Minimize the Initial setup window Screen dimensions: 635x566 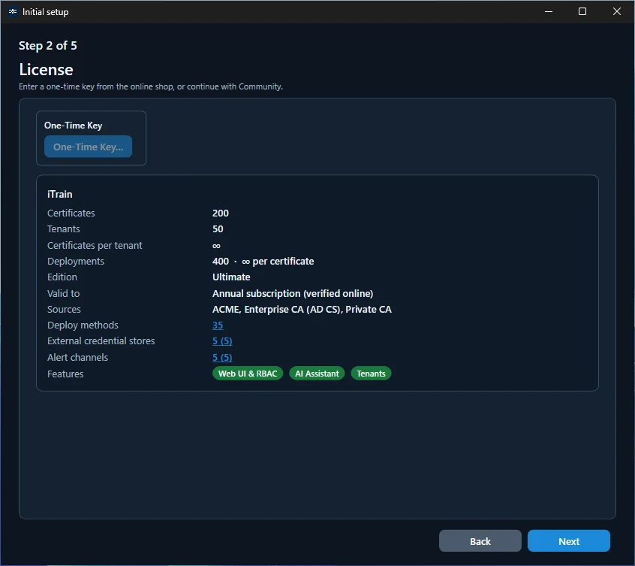(x=549, y=11)
